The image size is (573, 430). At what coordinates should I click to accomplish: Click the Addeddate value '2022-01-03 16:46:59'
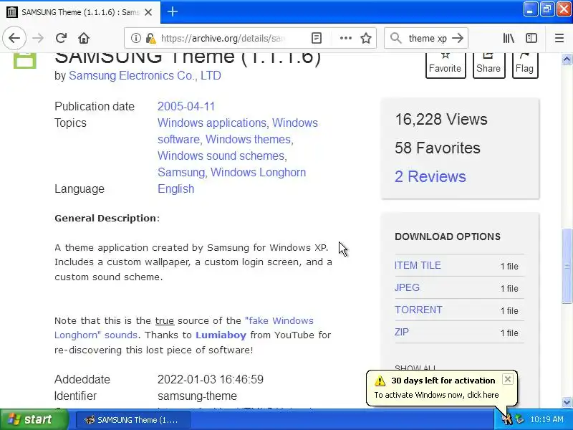[x=211, y=379]
